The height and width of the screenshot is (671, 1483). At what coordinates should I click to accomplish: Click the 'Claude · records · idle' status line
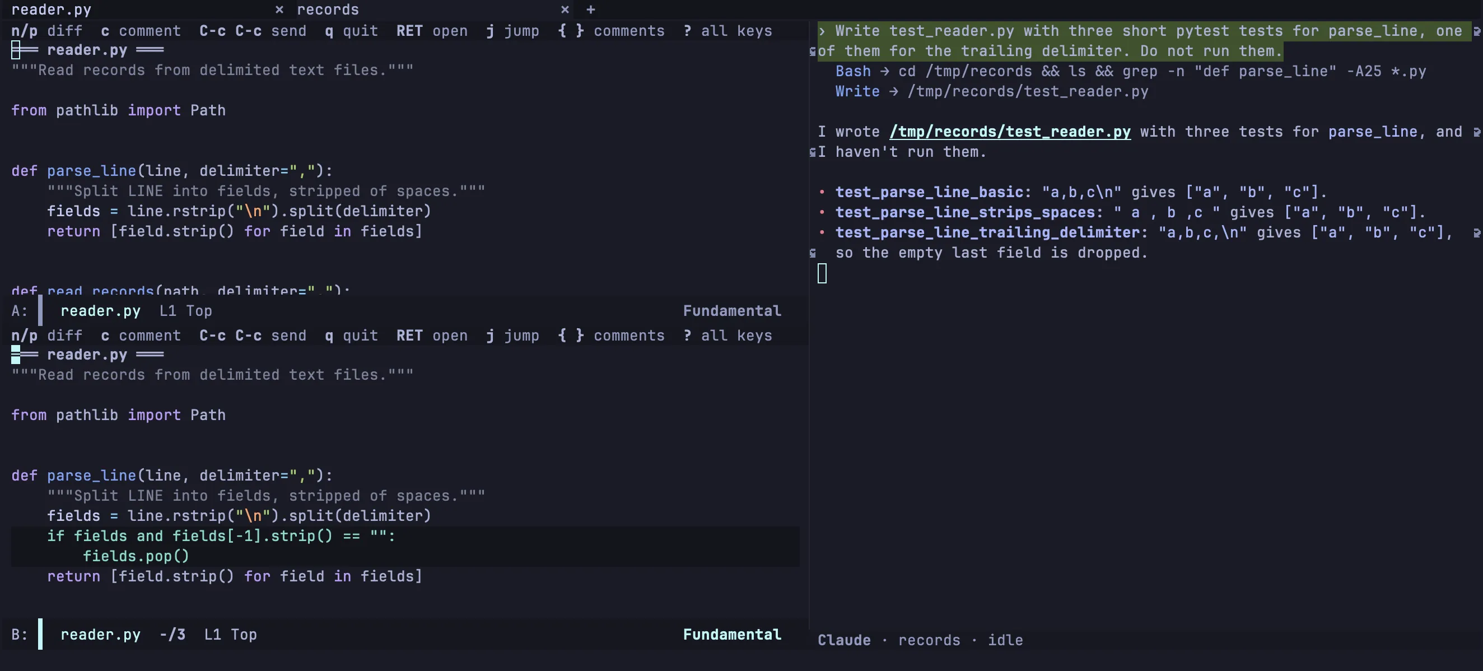(x=920, y=640)
